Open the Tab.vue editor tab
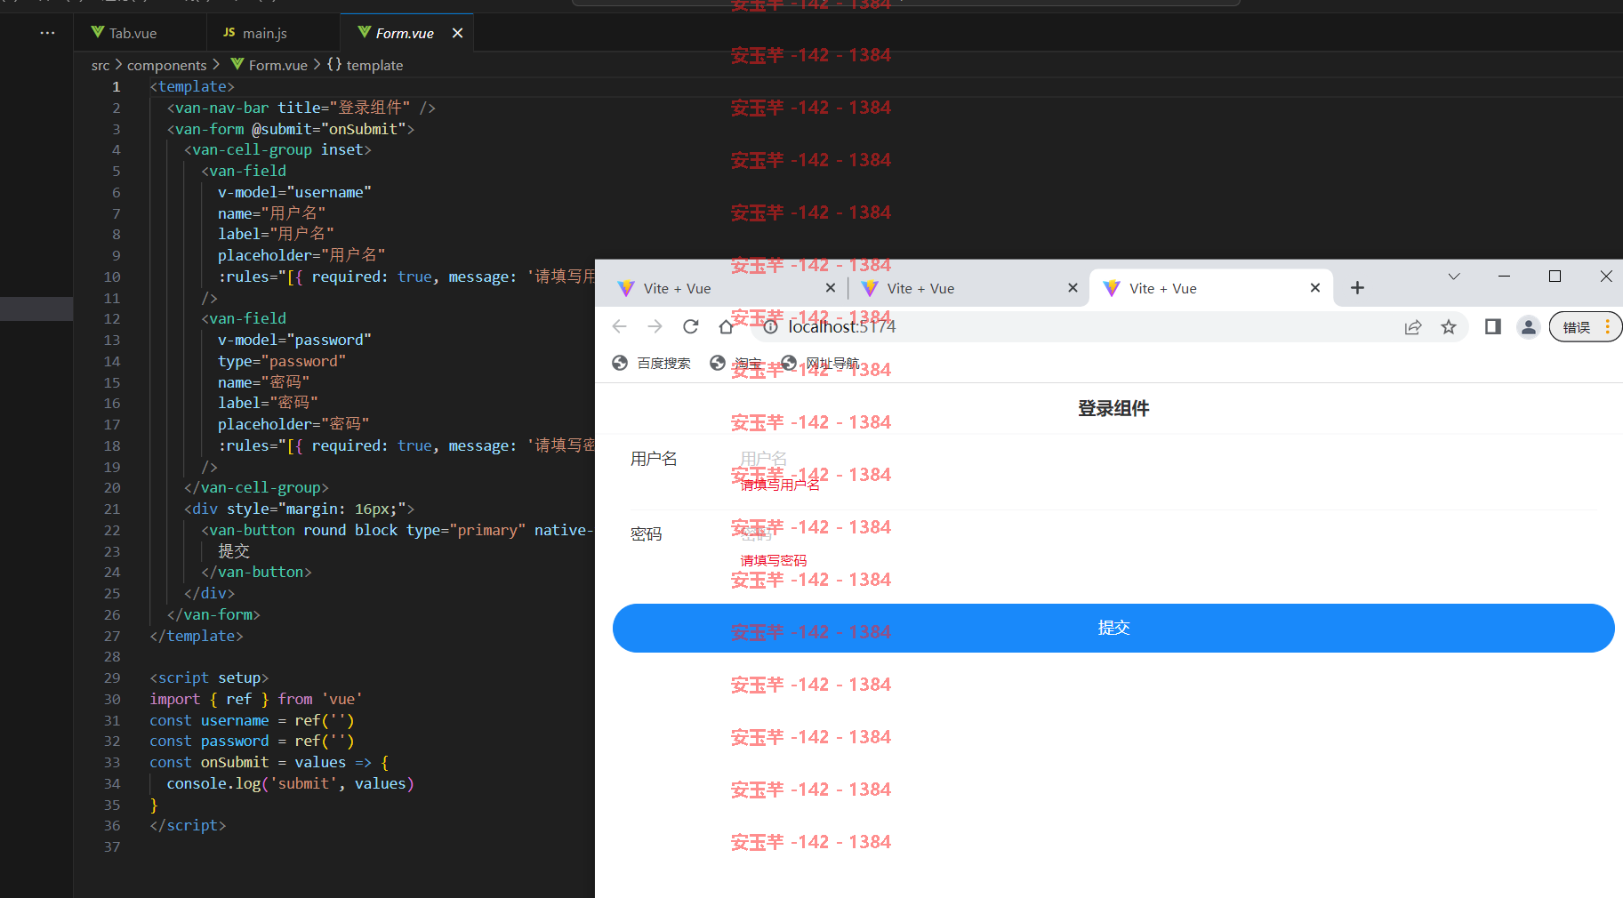Viewport: 1623px width, 898px height. coord(140,33)
